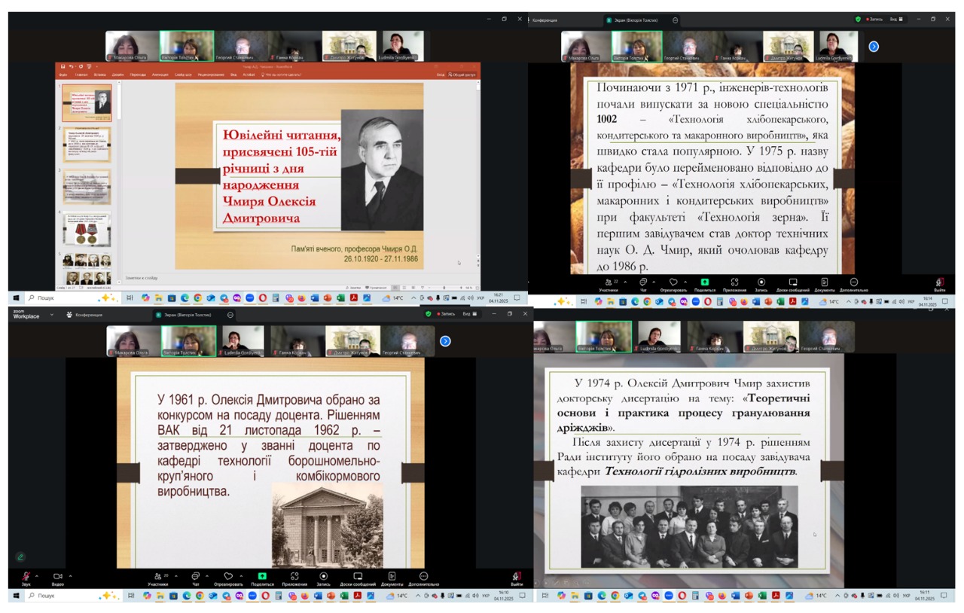
Task: Toggle the Видео camera in the bottom-left Zoom window
Action: pos(57,577)
